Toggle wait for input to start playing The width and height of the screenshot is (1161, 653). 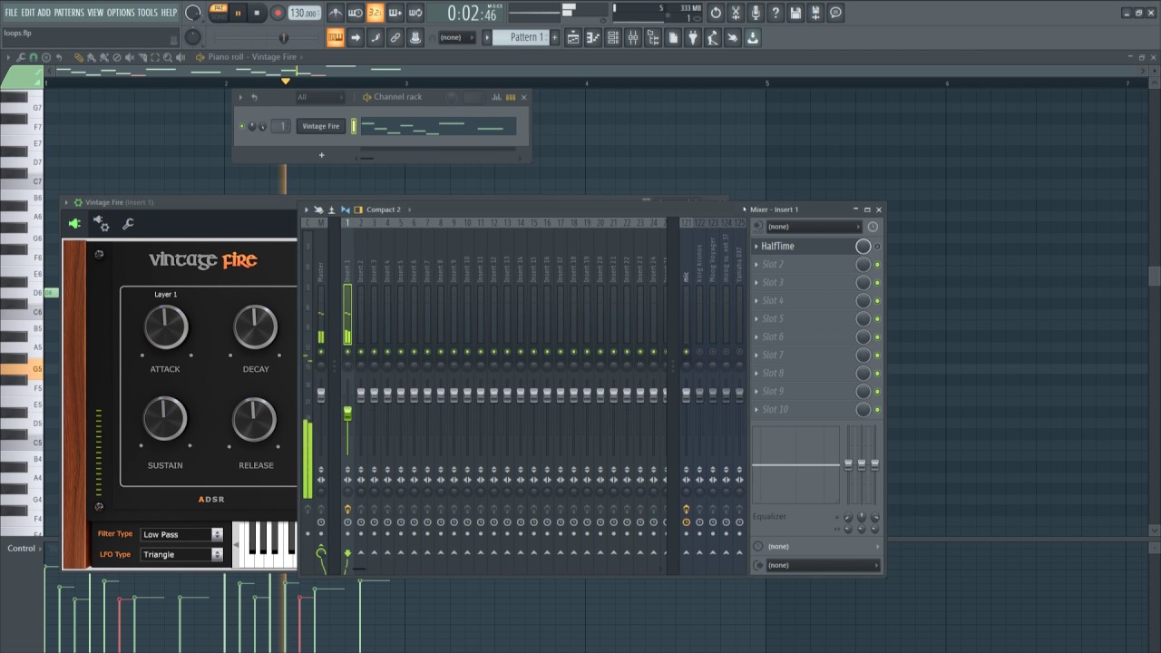(356, 13)
